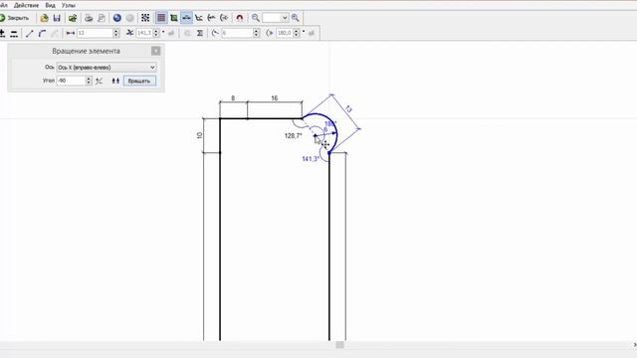This screenshot has height=358, width=637.
Task: Click the greyed-out sphere icon
Action: (130, 18)
